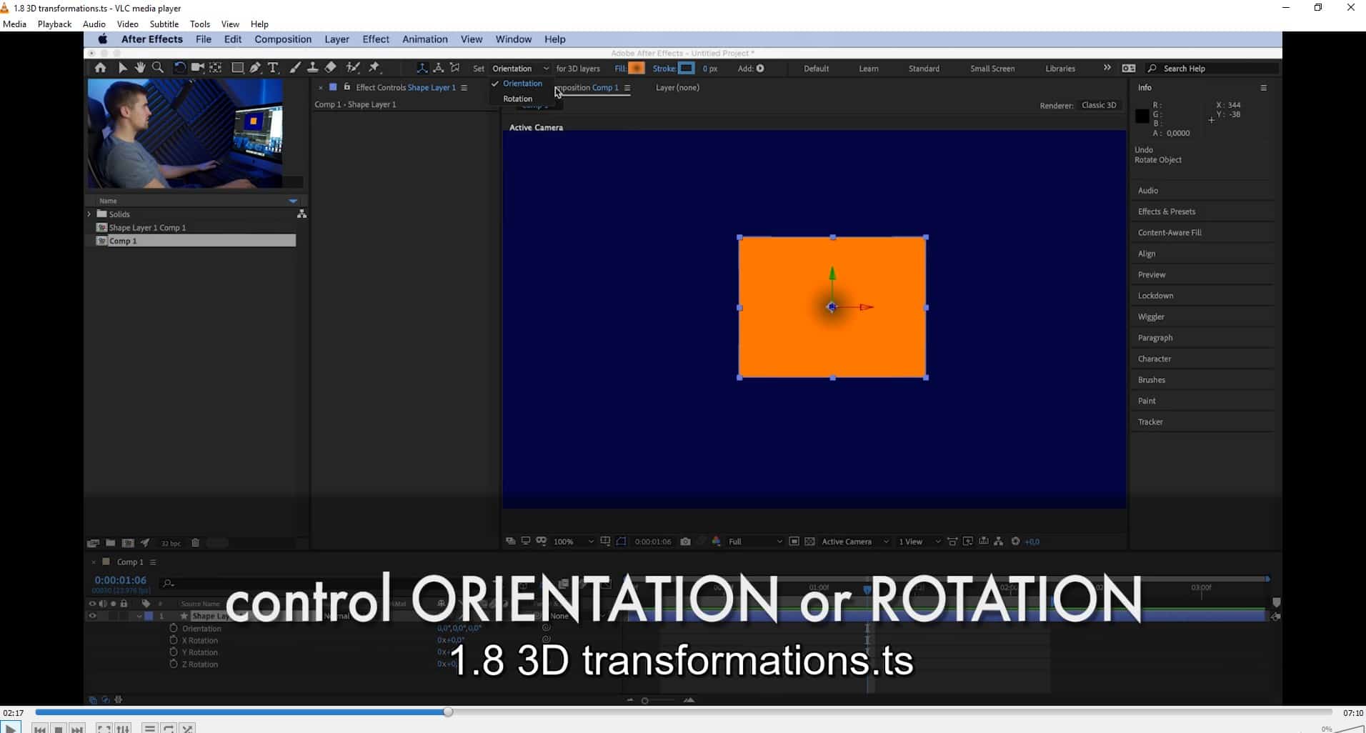Open the 100% magnification dropdown
The height and width of the screenshot is (733, 1366).
[573, 542]
